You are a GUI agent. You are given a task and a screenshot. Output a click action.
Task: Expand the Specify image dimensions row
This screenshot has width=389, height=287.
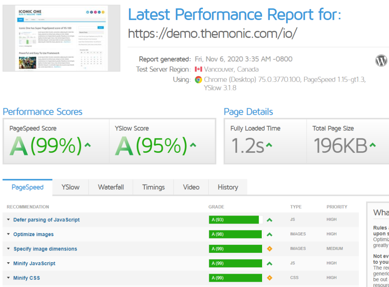(8, 249)
